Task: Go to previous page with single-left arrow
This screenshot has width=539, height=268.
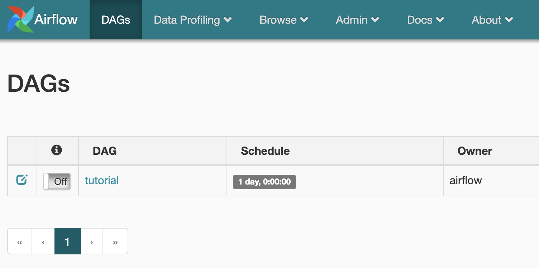Action: [43, 242]
